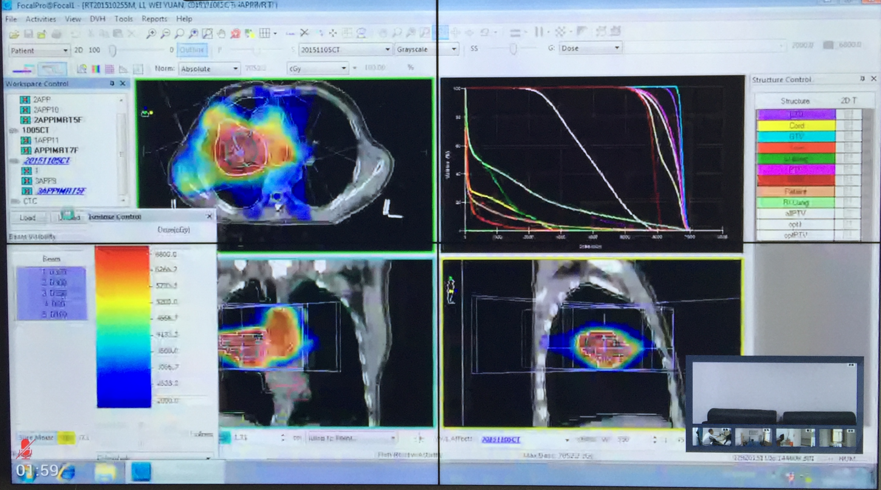
Task: Click the Zoom In magnifier icon
Action: tap(151, 34)
